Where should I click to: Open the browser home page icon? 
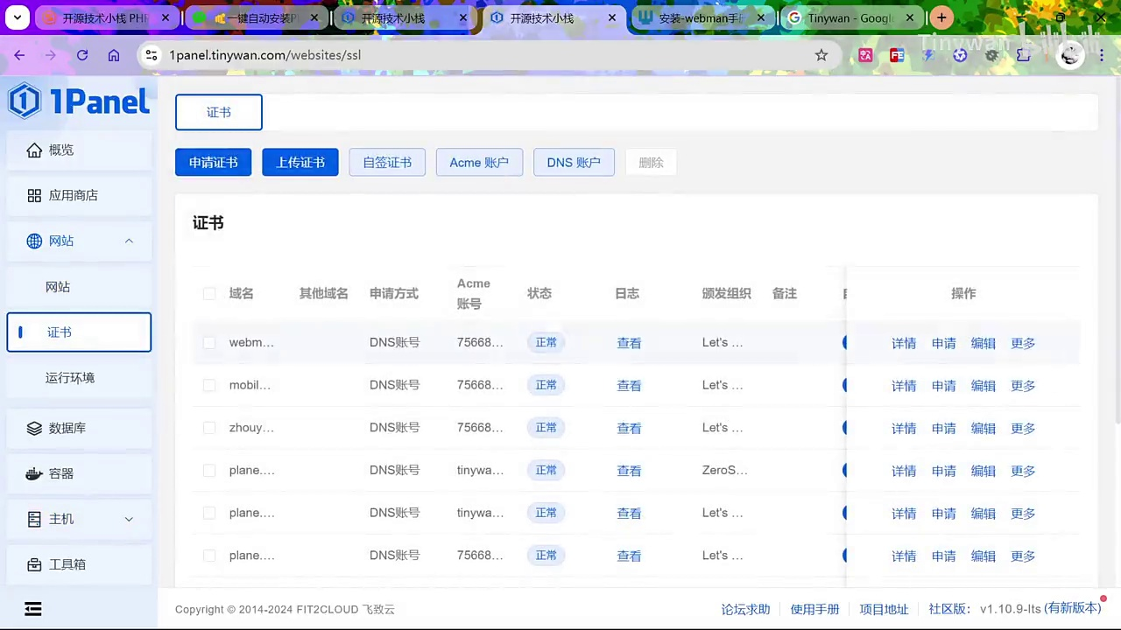114,55
